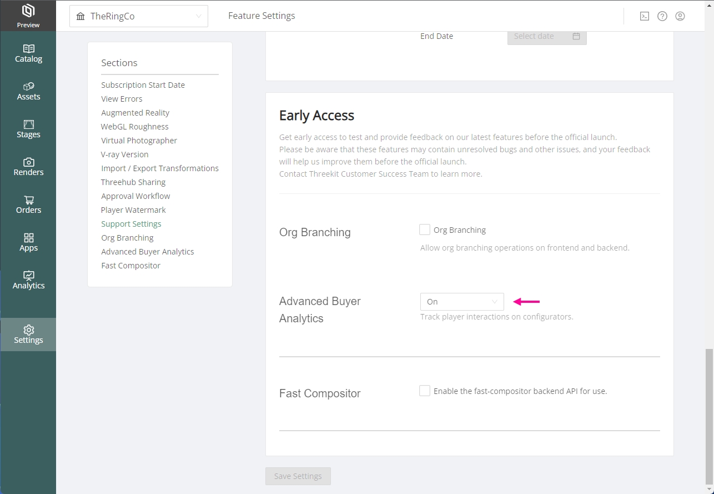
Task: Enable the Org Branching checkbox
Action: point(425,229)
